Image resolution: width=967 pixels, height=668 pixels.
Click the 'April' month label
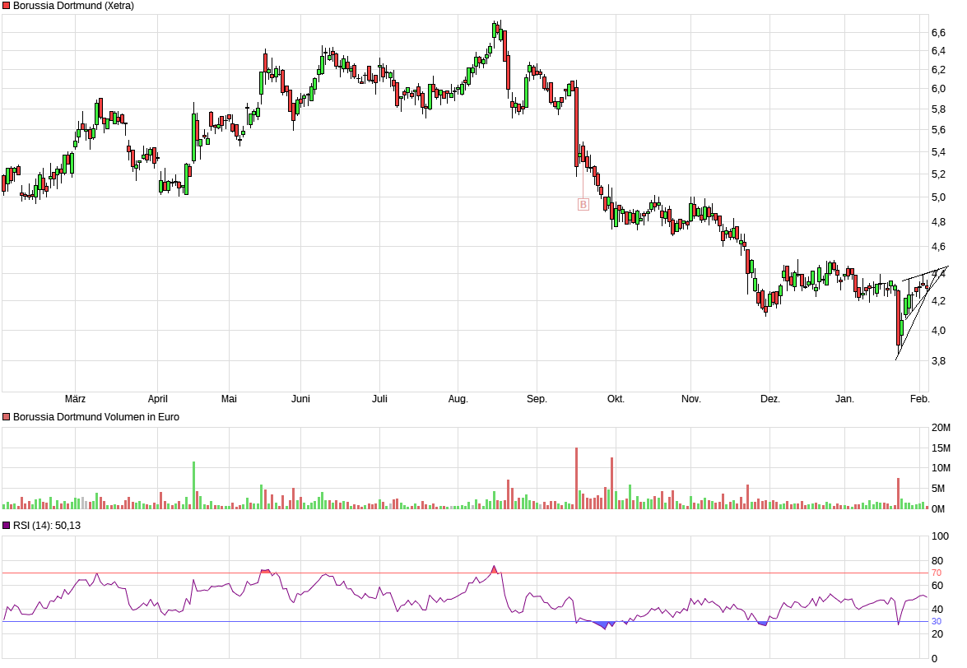click(x=158, y=399)
